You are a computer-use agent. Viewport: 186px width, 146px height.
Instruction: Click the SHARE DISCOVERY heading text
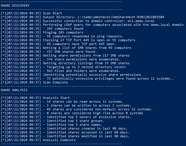click(x=15, y=5)
